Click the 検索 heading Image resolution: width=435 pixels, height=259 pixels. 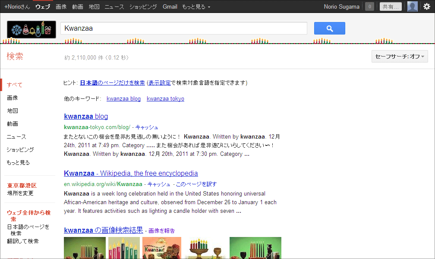15,57
